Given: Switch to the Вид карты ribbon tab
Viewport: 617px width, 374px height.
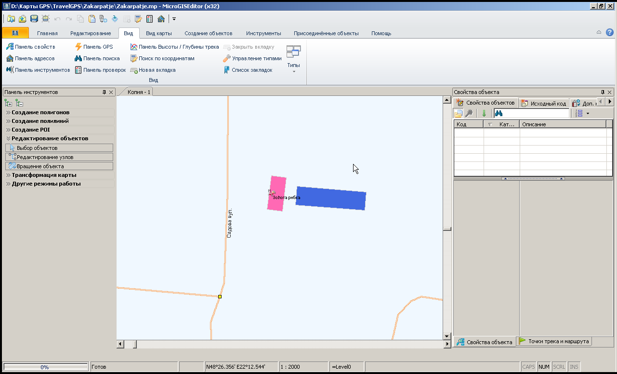Looking at the screenshot, I should (x=159, y=33).
